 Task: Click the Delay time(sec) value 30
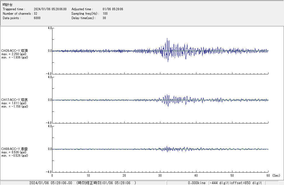point(104,18)
